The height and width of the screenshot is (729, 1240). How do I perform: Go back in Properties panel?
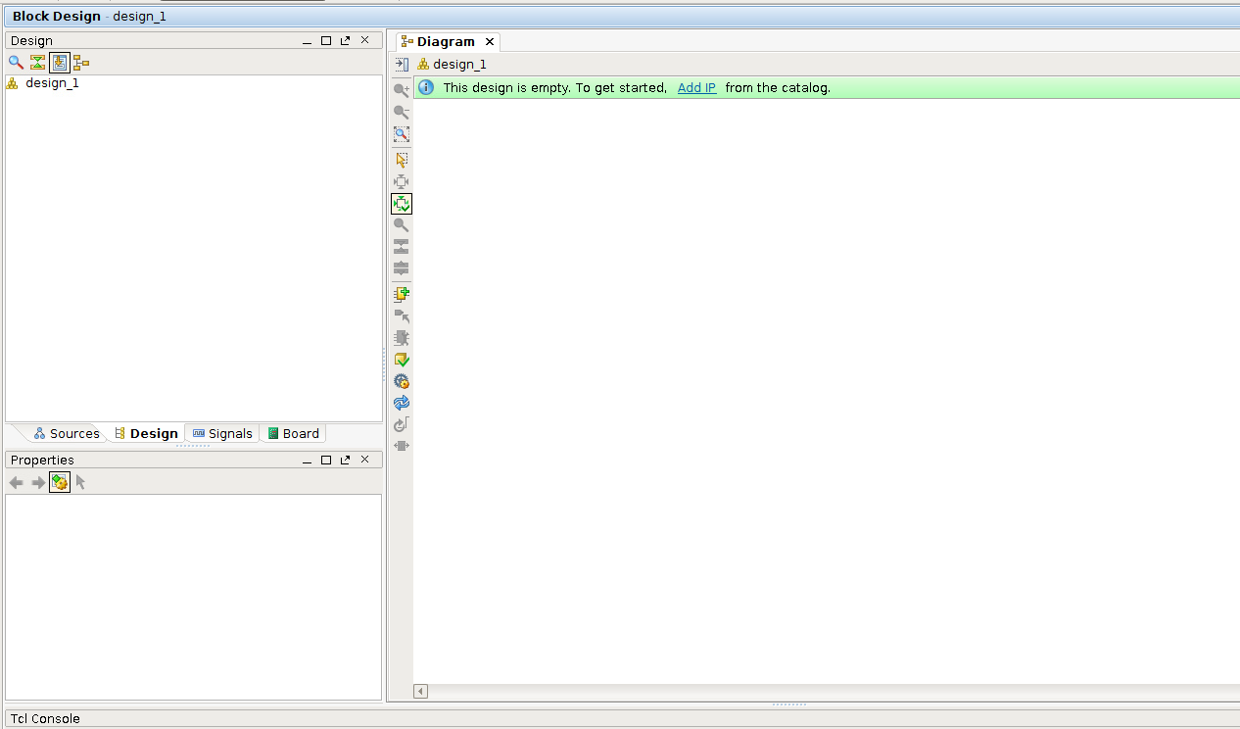16,482
